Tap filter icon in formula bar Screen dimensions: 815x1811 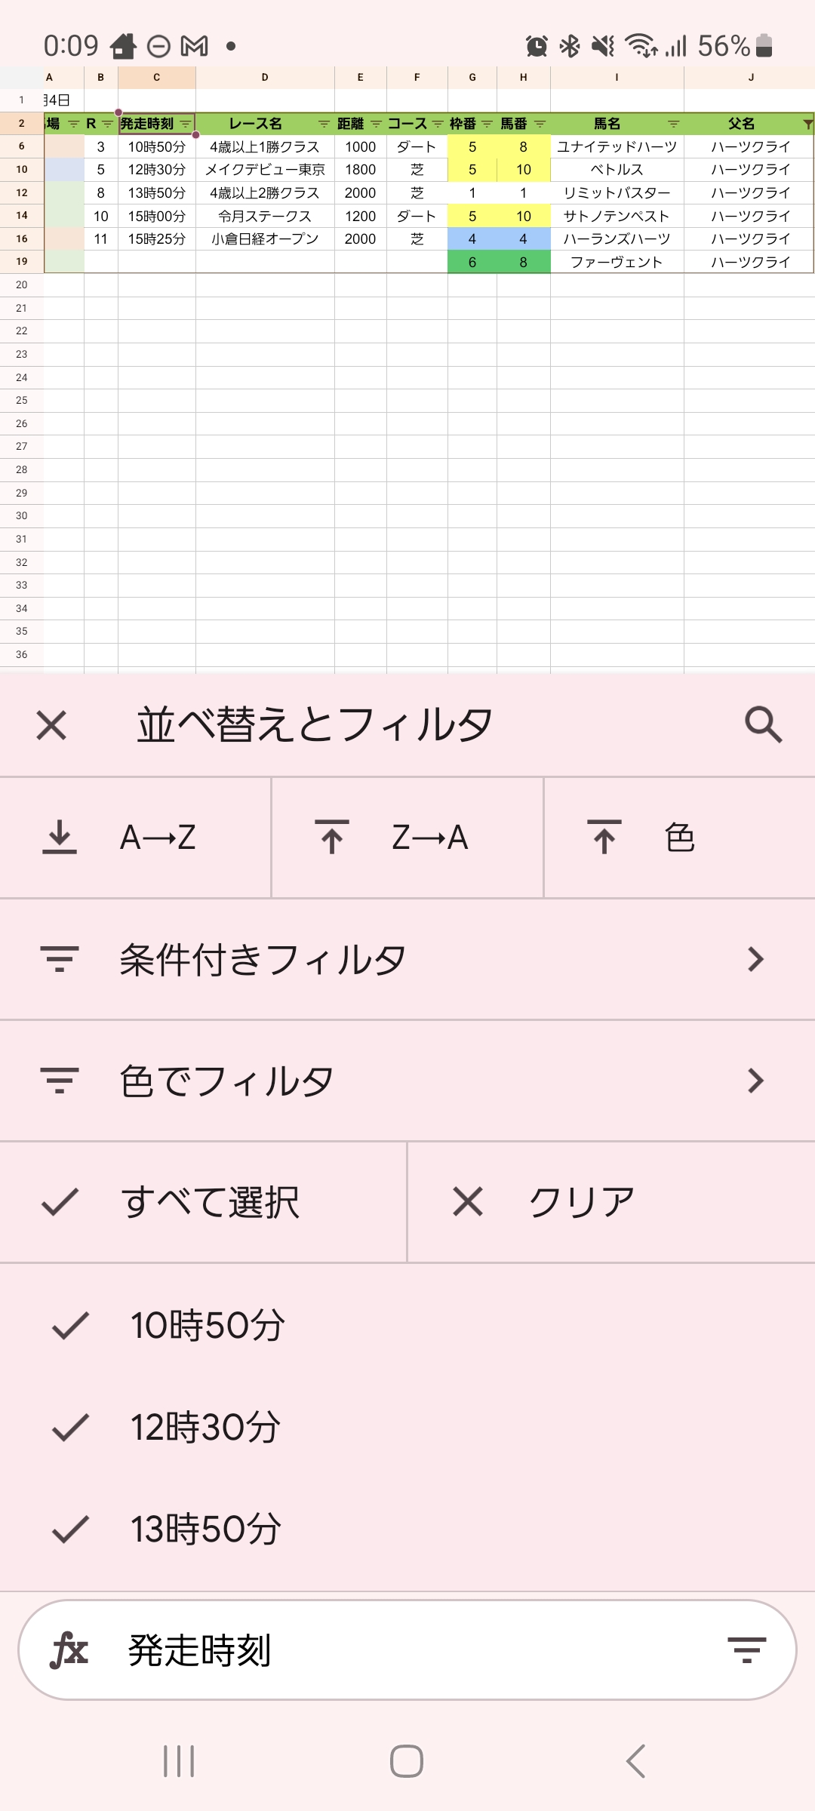click(x=746, y=1650)
